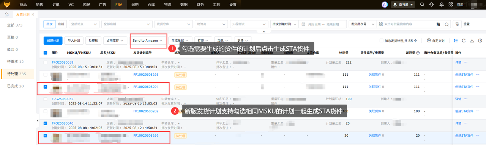Expand the Send to Amazon dropdown
Screen dimensions: 486x145
coord(148,41)
